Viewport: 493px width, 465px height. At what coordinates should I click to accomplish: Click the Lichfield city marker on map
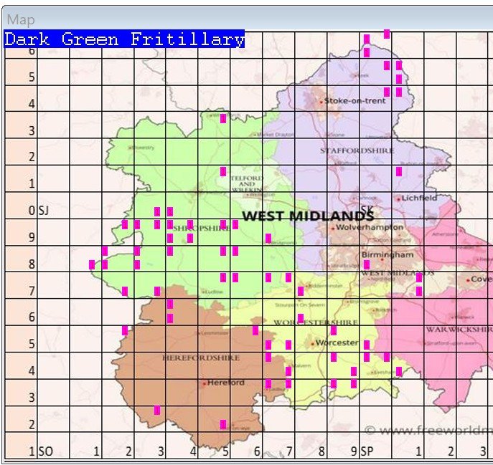(399, 199)
